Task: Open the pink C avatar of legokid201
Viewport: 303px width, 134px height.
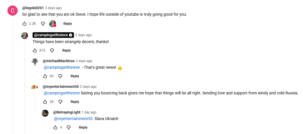Action: click(x=13, y=11)
